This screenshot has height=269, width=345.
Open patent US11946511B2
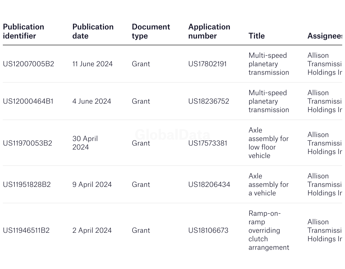(x=26, y=230)
